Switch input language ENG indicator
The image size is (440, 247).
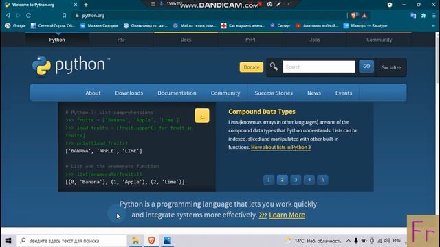pos(397,241)
